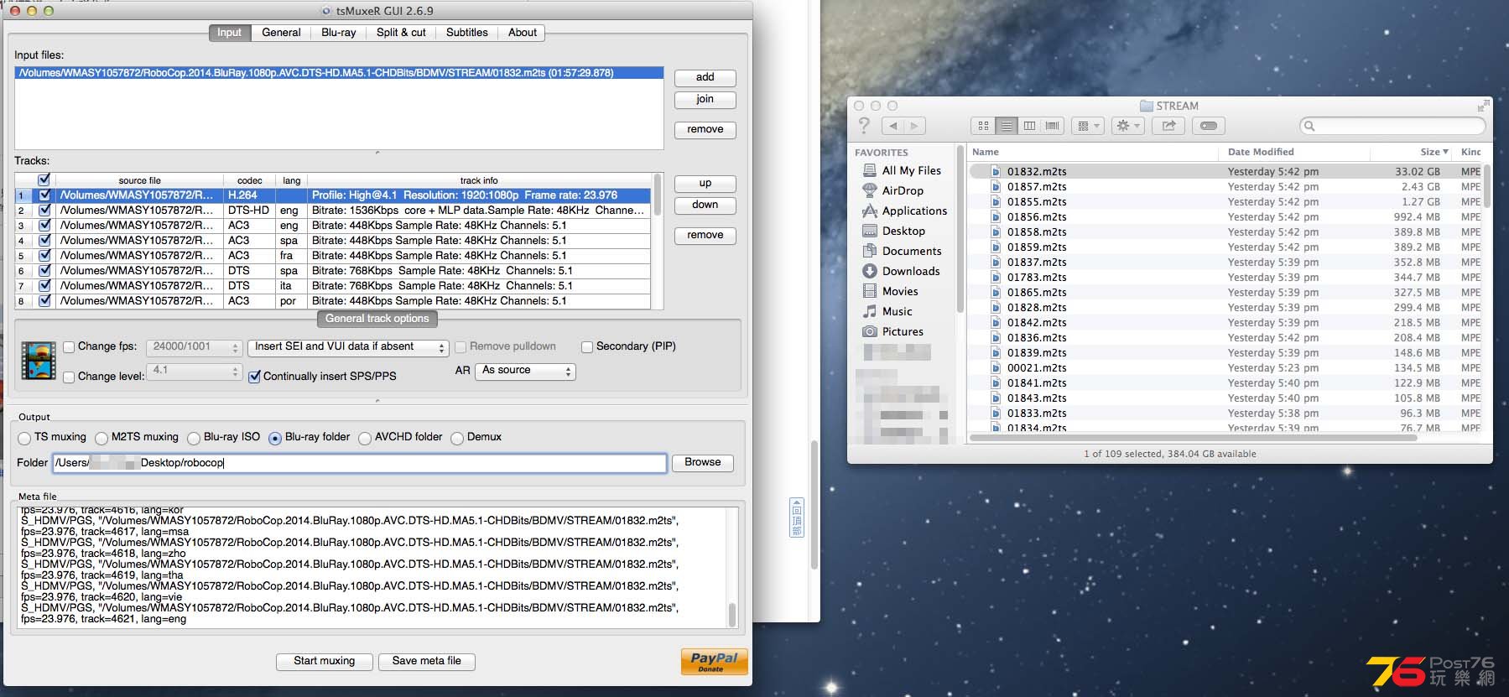
Task: Open AirDrop in Finder sidebar
Action: pos(893,190)
